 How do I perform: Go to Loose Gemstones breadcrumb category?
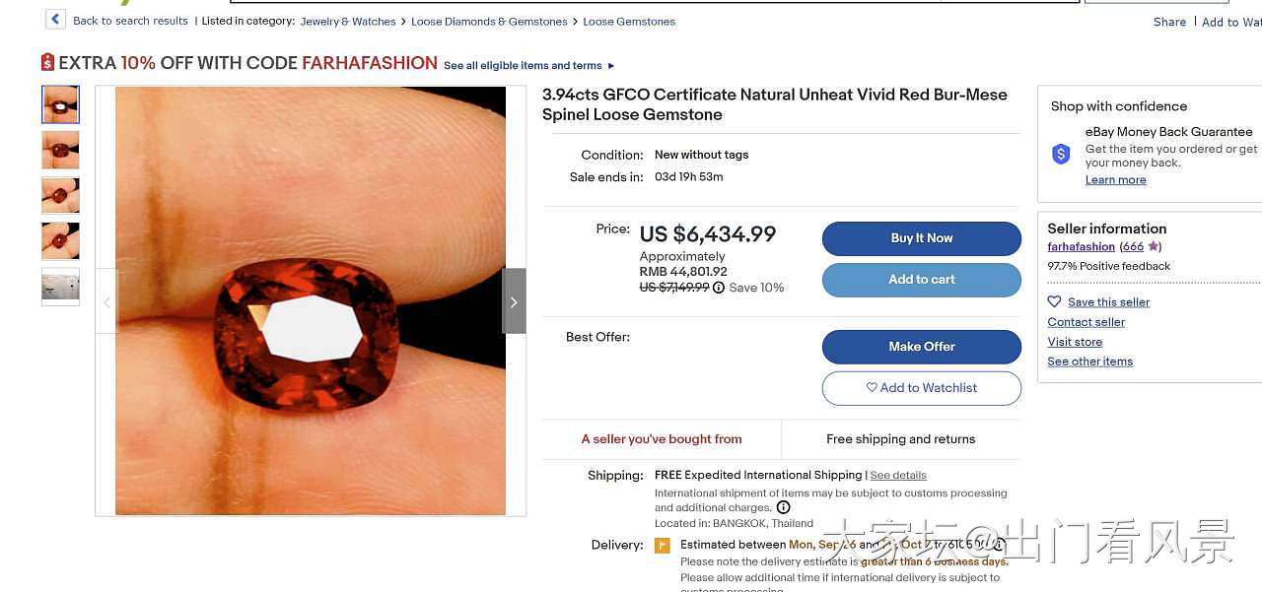(629, 22)
